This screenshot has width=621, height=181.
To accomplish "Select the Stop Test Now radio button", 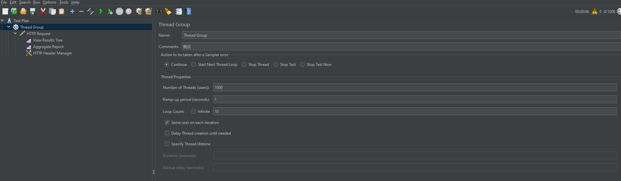I will click(x=302, y=65).
